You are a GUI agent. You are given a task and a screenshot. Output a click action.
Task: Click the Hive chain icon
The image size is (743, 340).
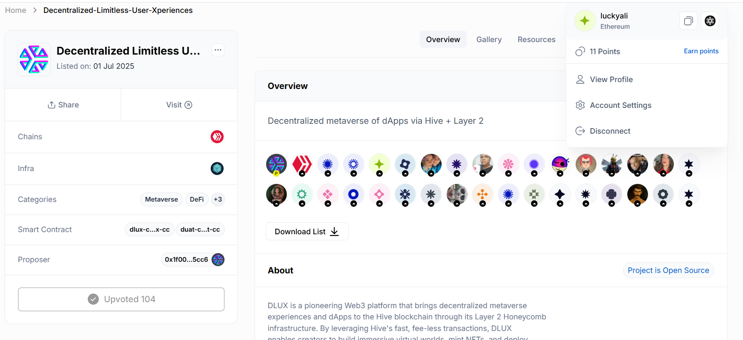pos(217,137)
